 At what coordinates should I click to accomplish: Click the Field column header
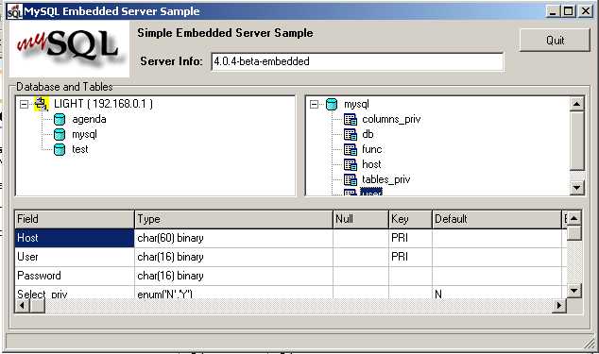pyautogui.click(x=75, y=219)
